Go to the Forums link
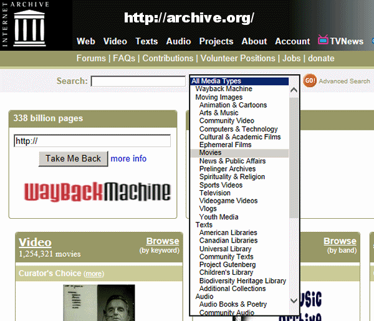Image resolution: width=374 pixels, height=321 pixels. click(91, 58)
